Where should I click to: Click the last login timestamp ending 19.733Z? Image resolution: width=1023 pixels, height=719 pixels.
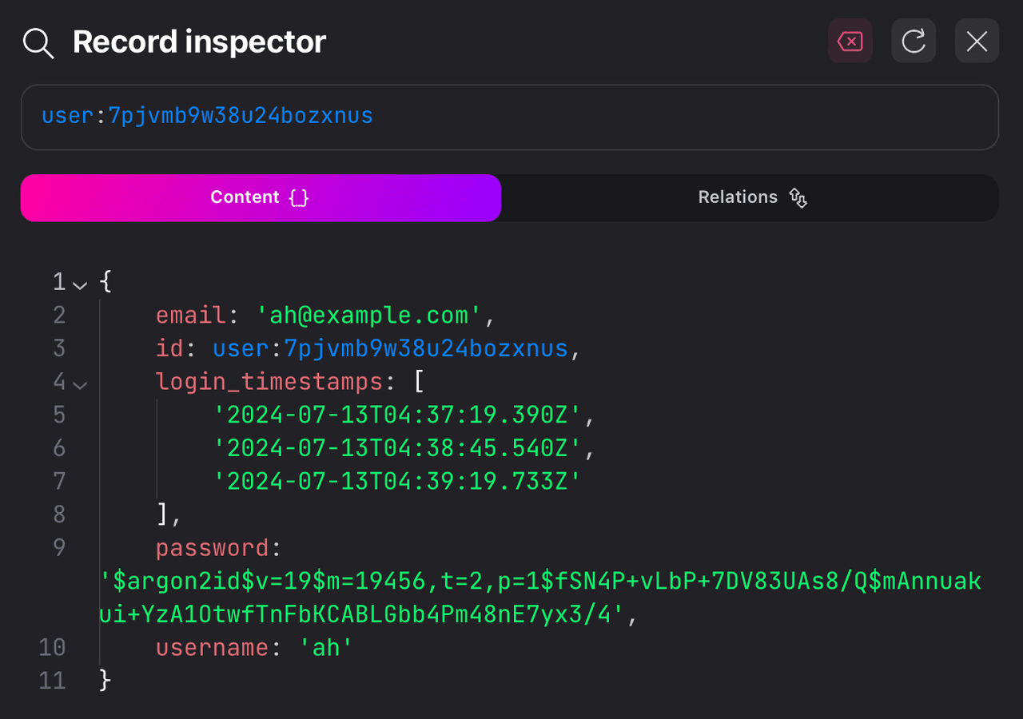point(397,482)
